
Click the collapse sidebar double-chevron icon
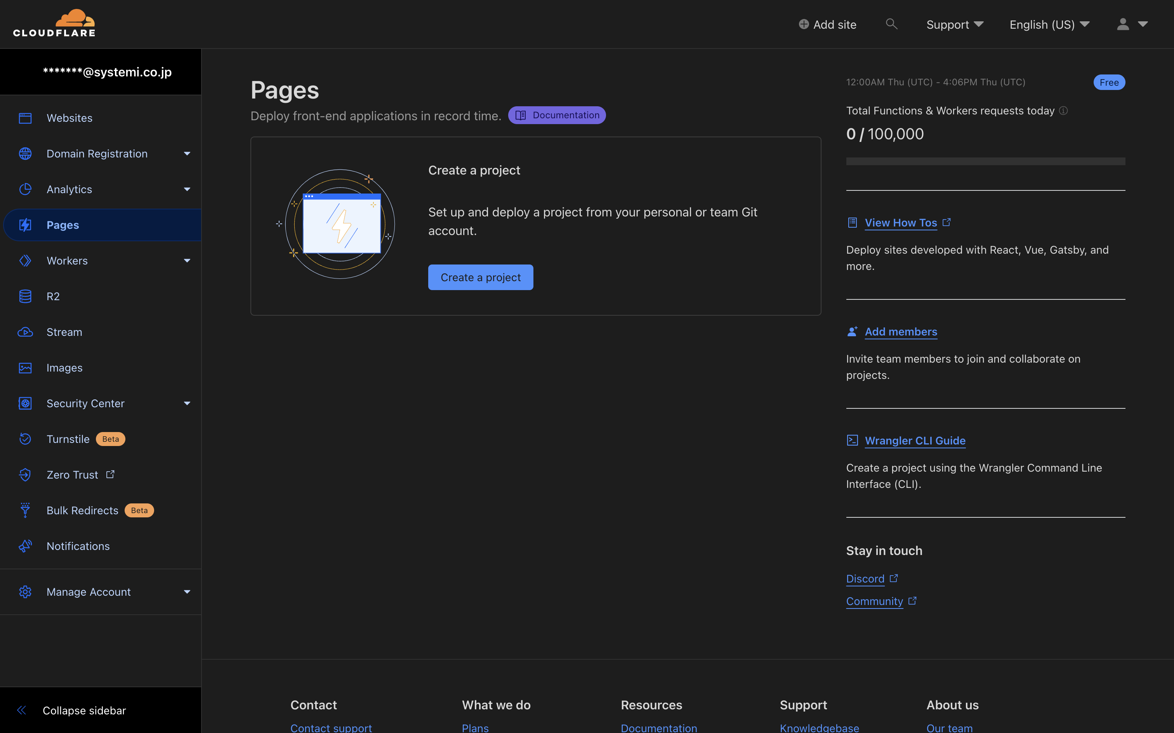click(21, 710)
